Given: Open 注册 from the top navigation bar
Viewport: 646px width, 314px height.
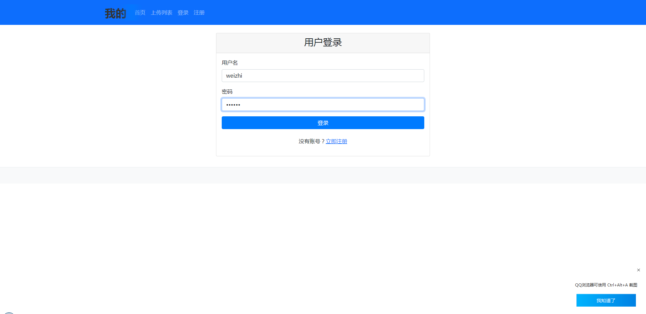Looking at the screenshot, I should (199, 13).
